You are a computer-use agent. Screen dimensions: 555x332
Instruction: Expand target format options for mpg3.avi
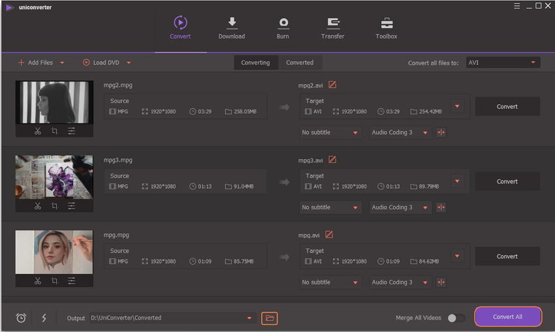click(x=457, y=181)
